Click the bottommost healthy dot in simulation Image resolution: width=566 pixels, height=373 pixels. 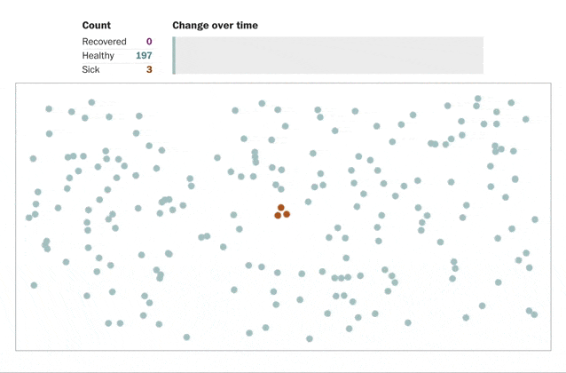pyautogui.click(x=310, y=338)
